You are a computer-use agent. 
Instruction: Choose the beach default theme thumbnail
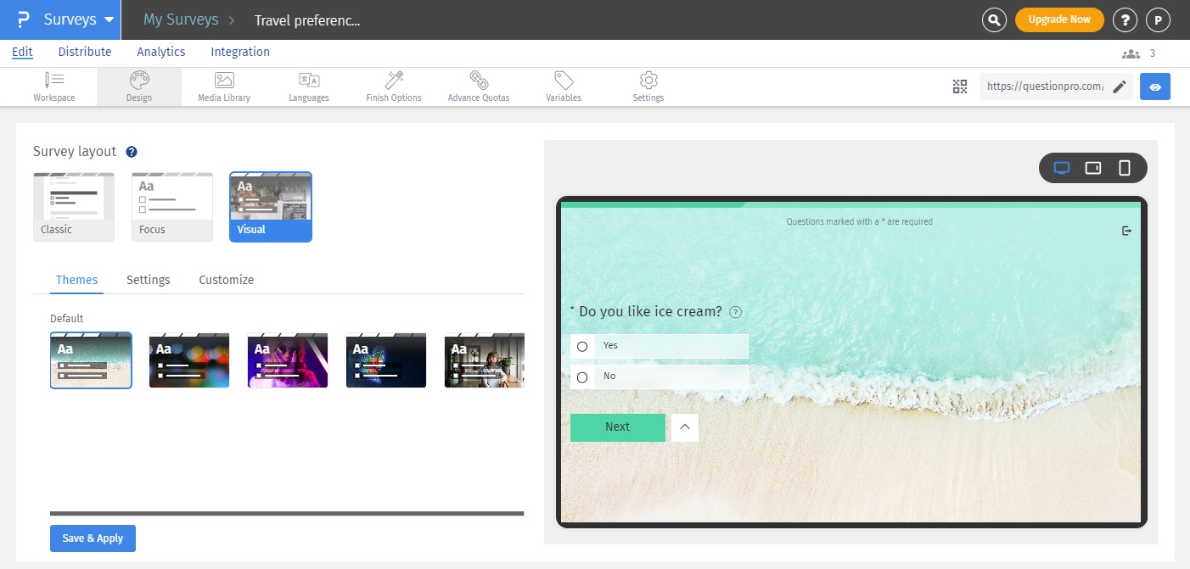[91, 360]
